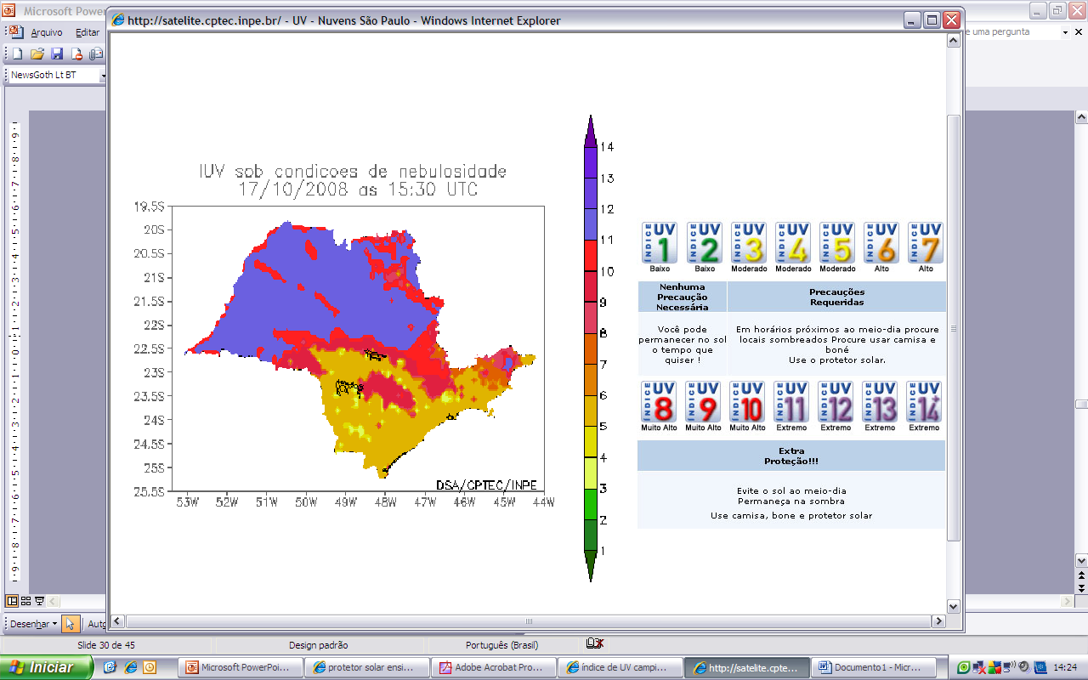1088x680 pixels.
Task: Switch to protetor solar ensi... taskbar window
Action: (x=366, y=667)
